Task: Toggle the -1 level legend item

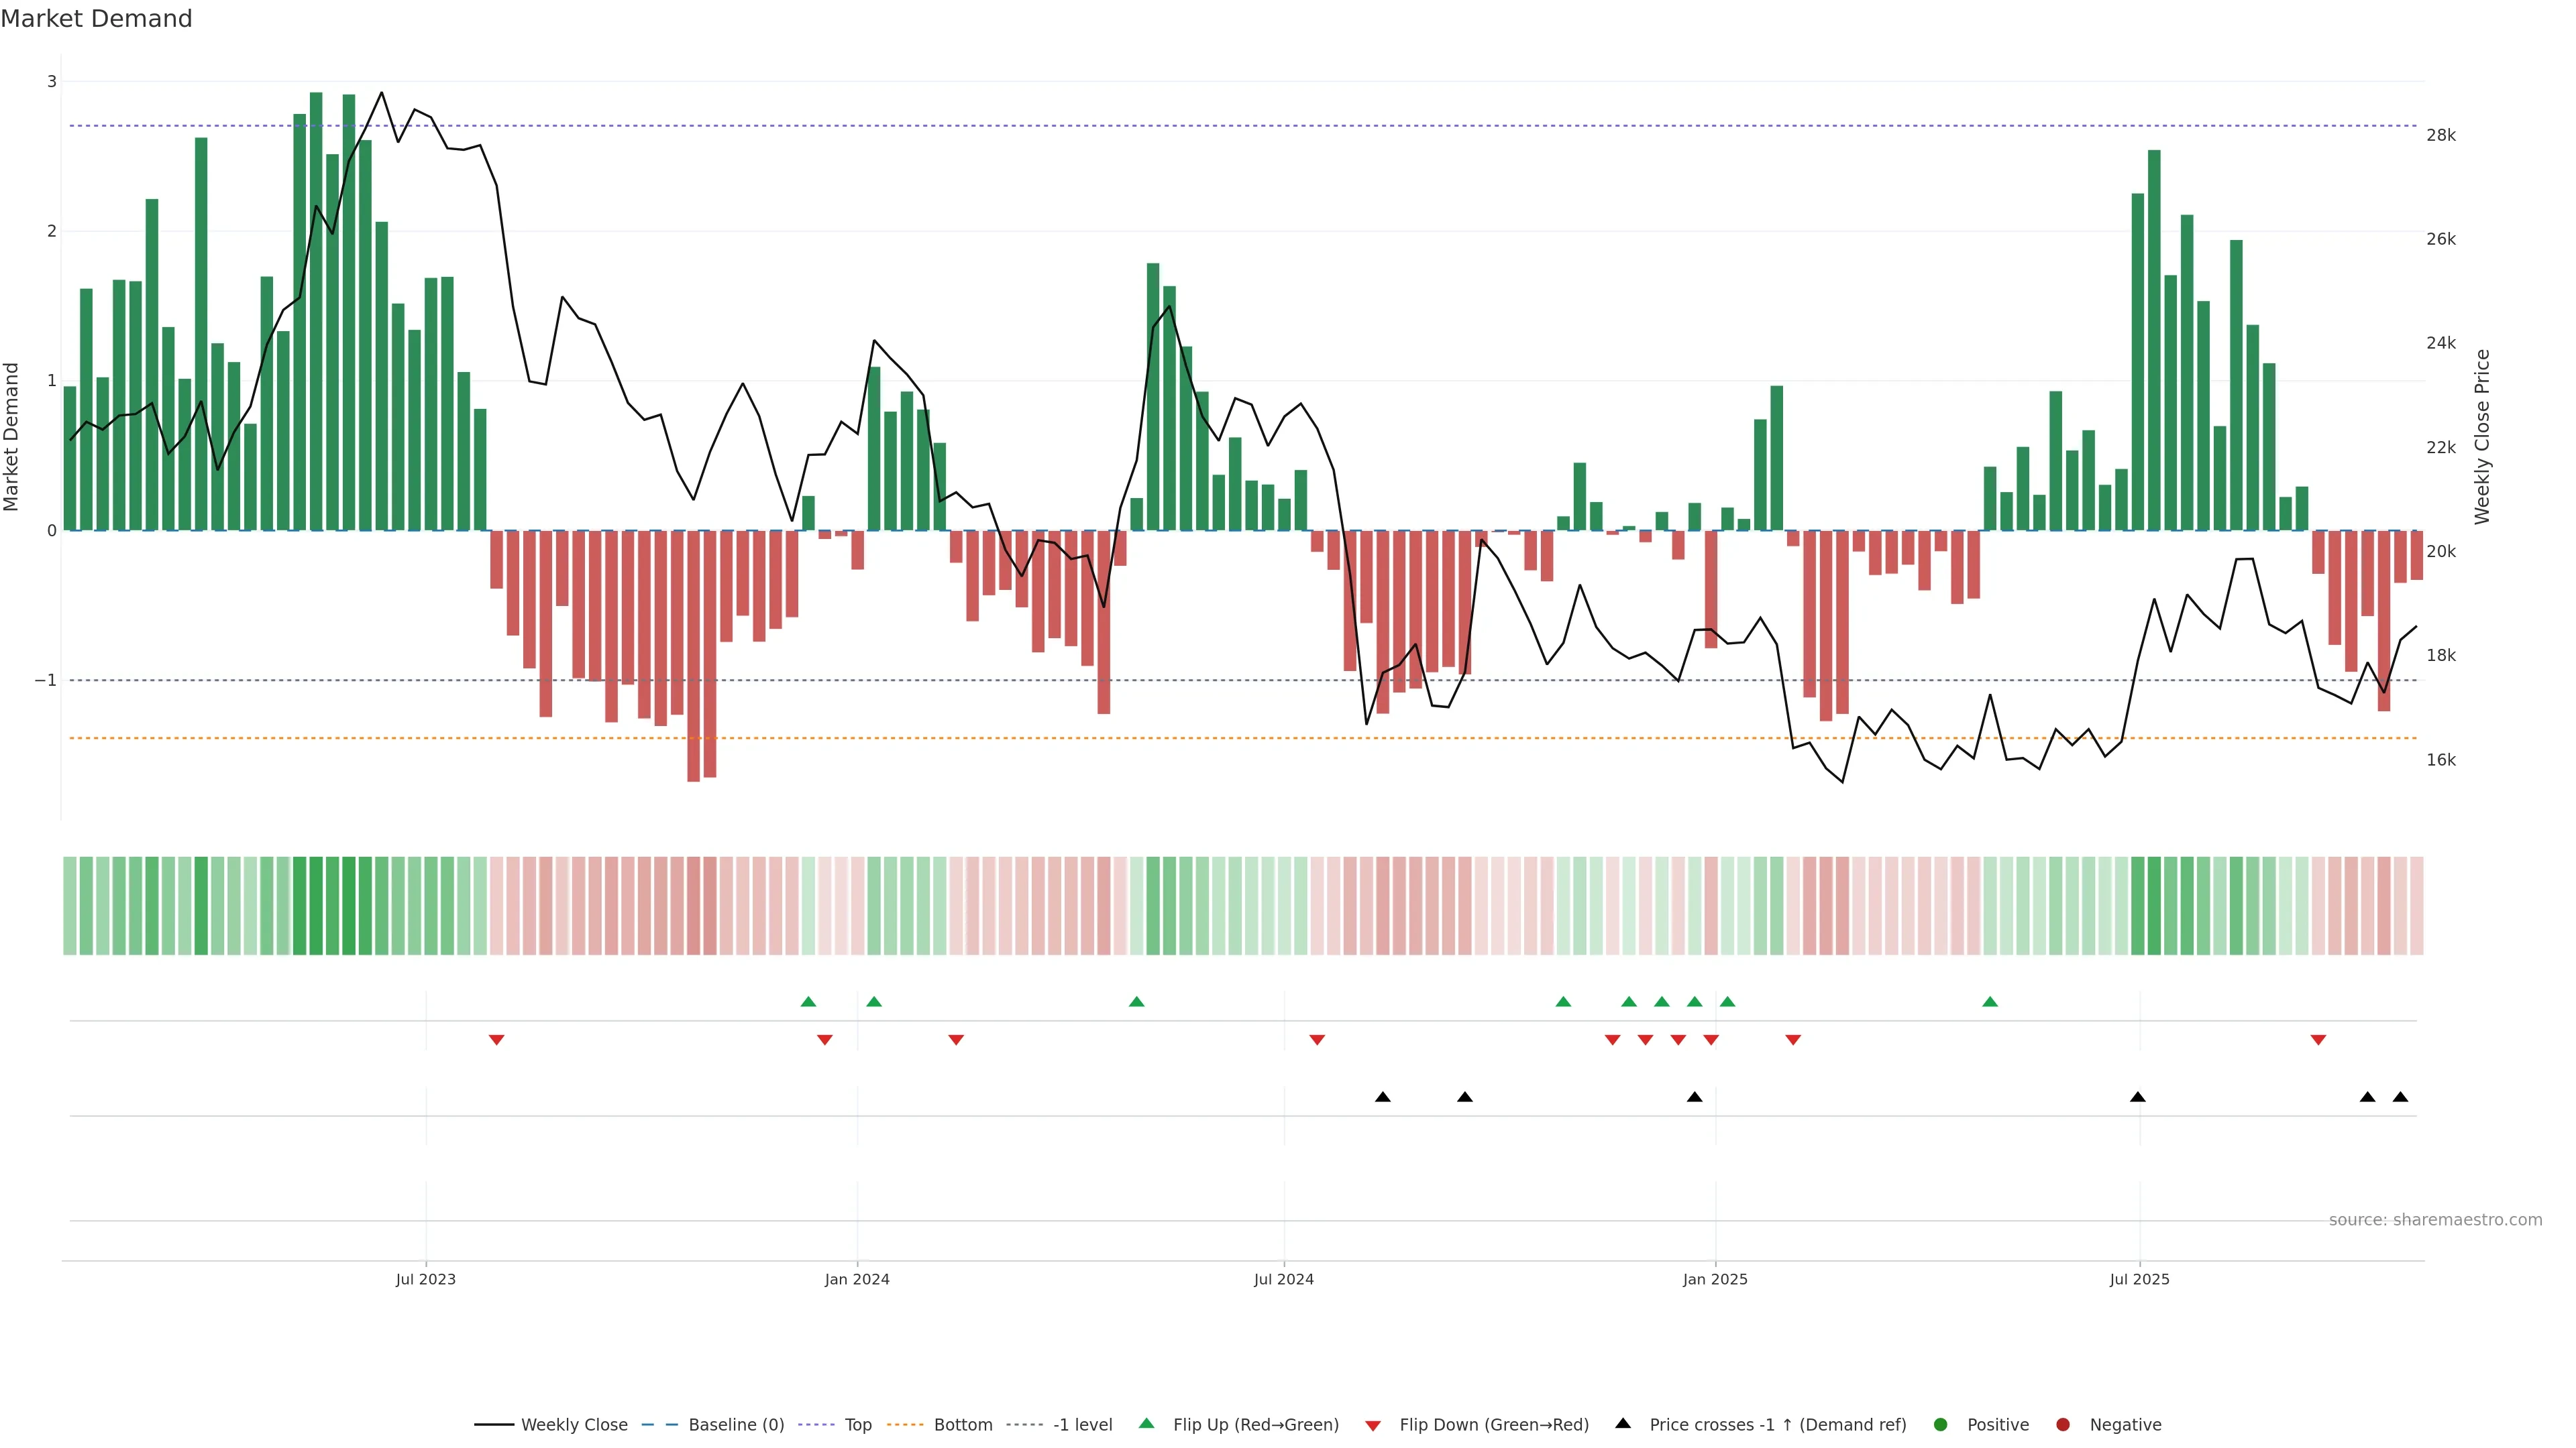Action: (1082, 1425)
